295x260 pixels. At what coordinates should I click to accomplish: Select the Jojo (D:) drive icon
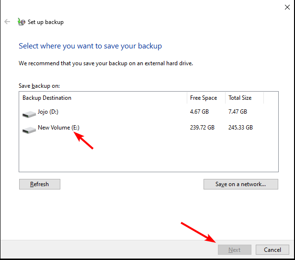pyautogui.click(x=29, y=114)
